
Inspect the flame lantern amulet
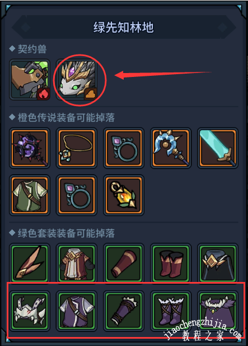124,195
